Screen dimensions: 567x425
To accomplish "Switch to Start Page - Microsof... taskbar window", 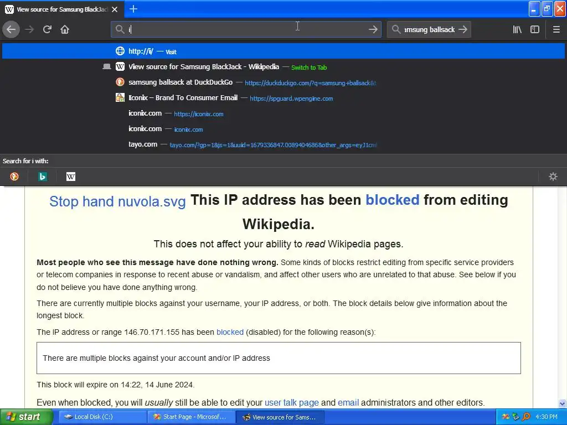I will (191, 417).
